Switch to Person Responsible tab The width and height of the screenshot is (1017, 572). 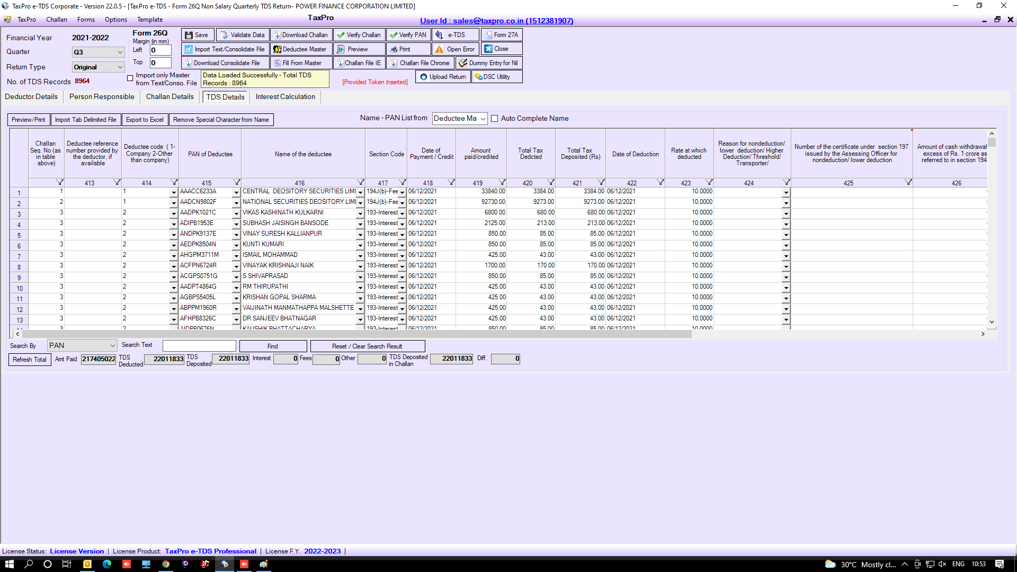(102, 97)
